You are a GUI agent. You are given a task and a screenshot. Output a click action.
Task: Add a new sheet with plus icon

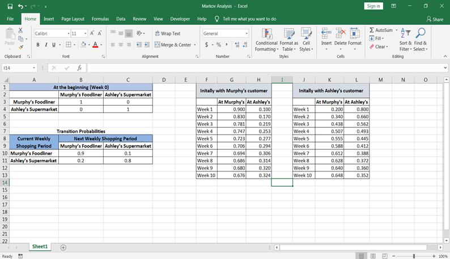63,248
